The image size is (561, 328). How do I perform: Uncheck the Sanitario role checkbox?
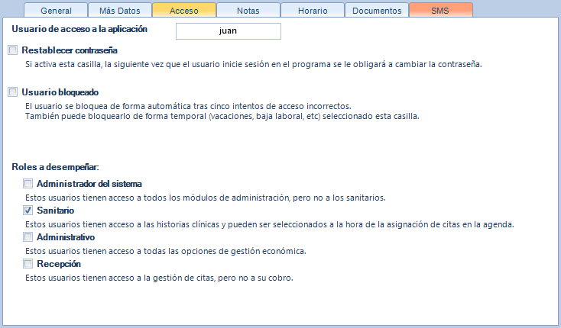[28, 211]
